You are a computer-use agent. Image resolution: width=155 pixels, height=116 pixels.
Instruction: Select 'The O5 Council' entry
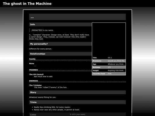(x=36, y=74)
